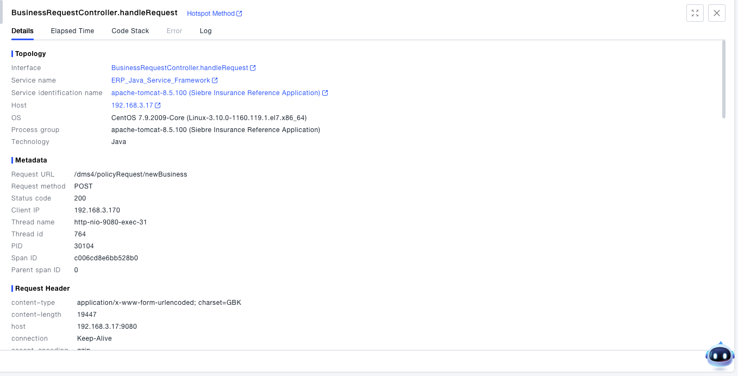738x376 pixels.
Task: Click external link icon next to Hotspot Method
Action: [x=240, y=14]
